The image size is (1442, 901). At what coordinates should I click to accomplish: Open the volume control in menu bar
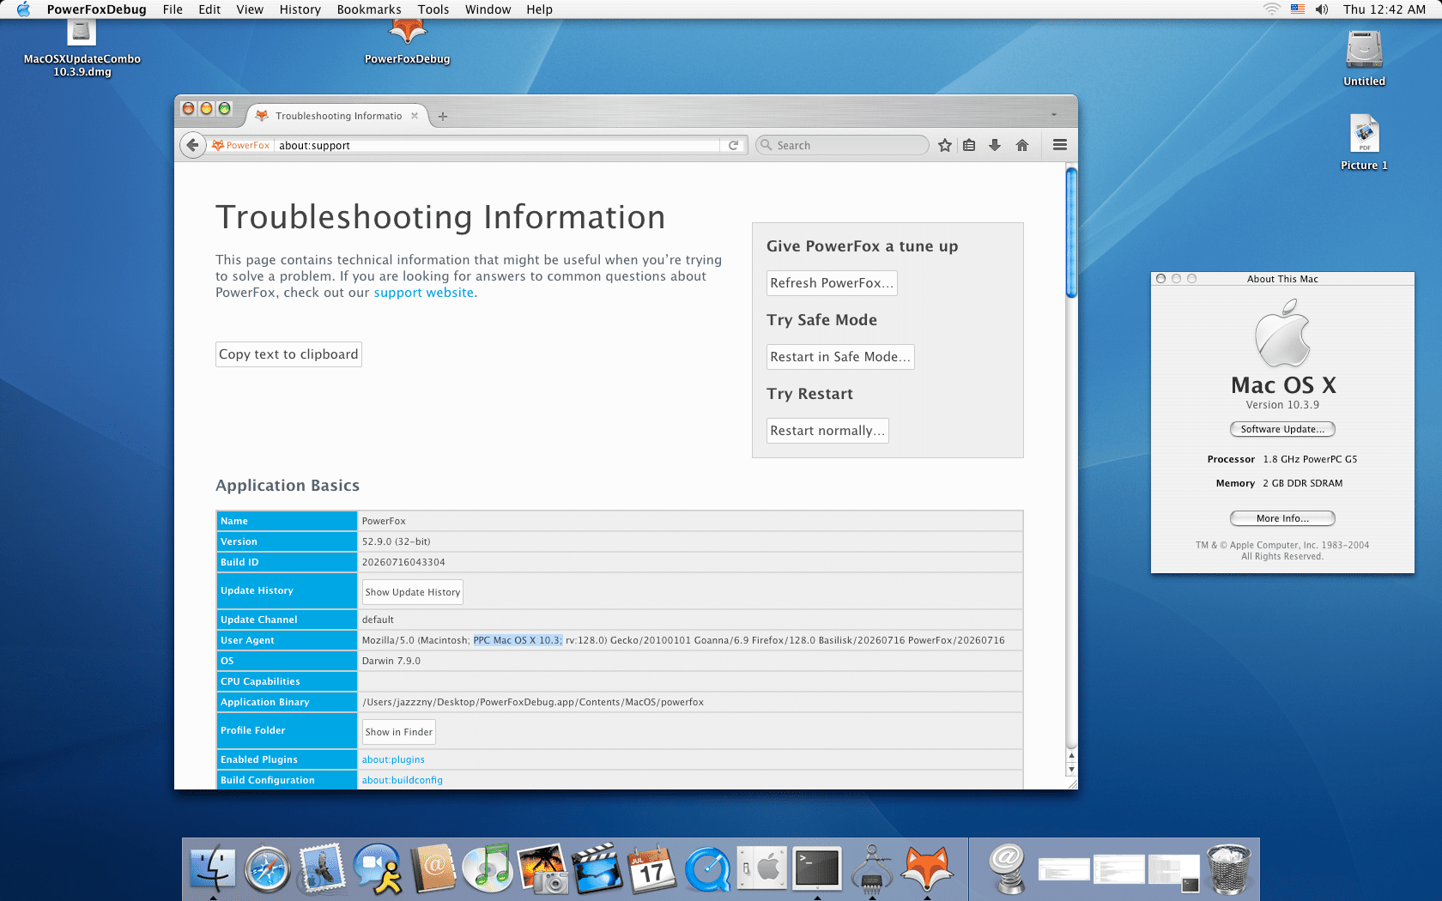[x=1322, y=9]
